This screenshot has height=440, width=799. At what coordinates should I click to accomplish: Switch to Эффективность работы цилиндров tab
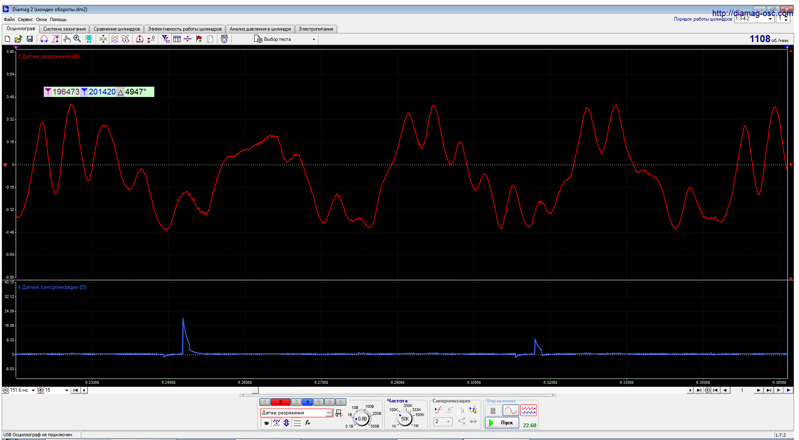(184, 29)
